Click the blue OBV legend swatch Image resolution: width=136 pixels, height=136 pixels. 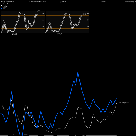[2, 8]
